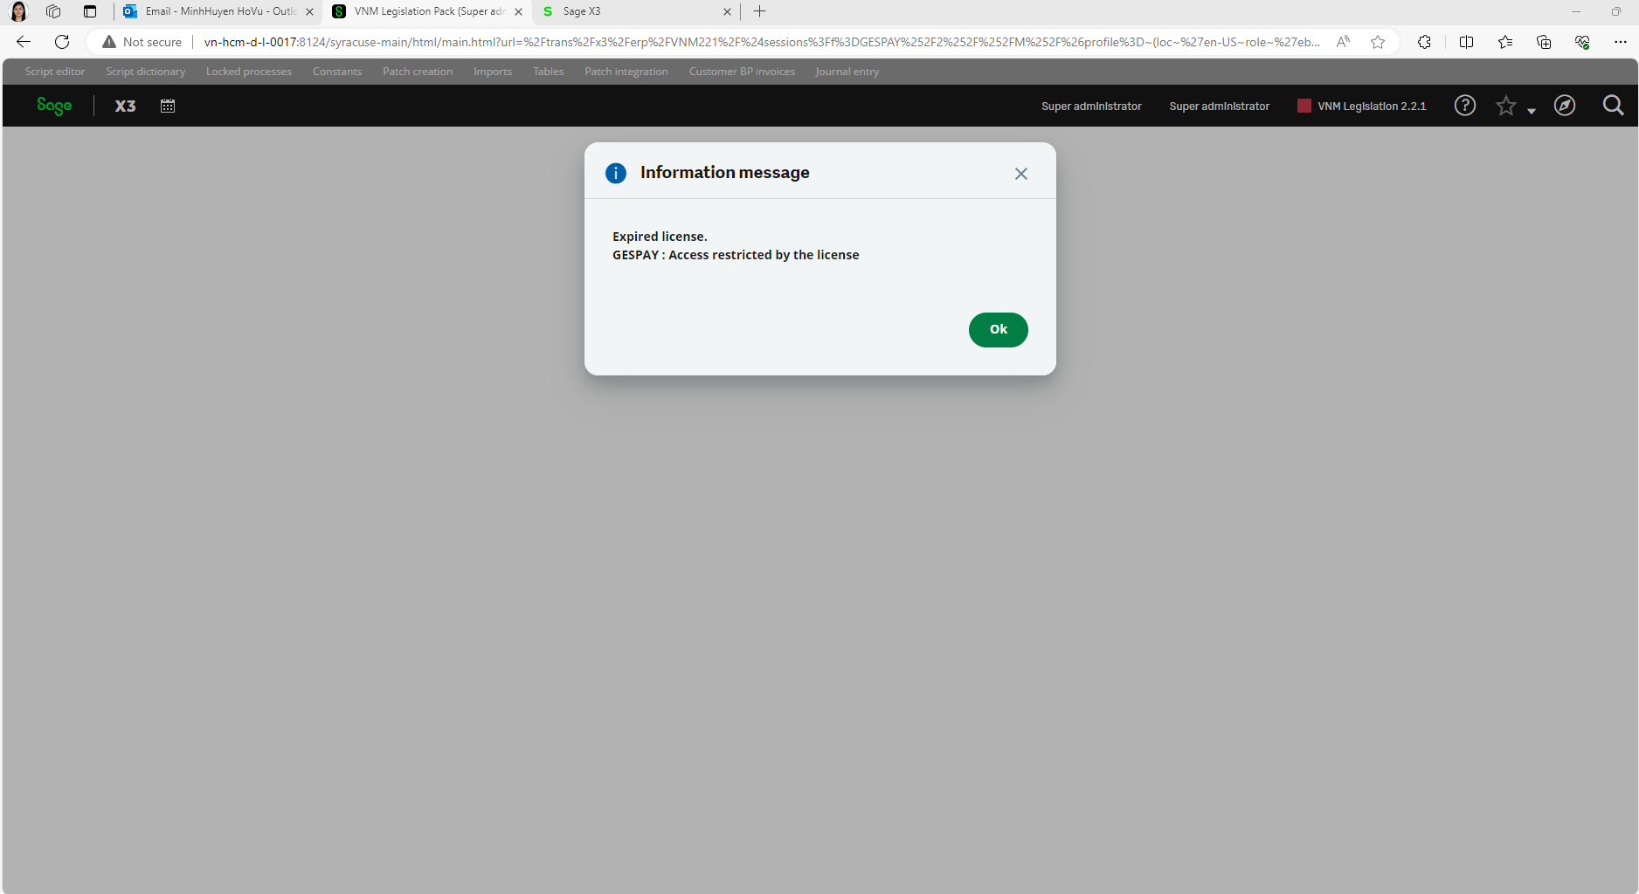
Task: Open the compass navigation icon
Action: (x=1564, y=106)
